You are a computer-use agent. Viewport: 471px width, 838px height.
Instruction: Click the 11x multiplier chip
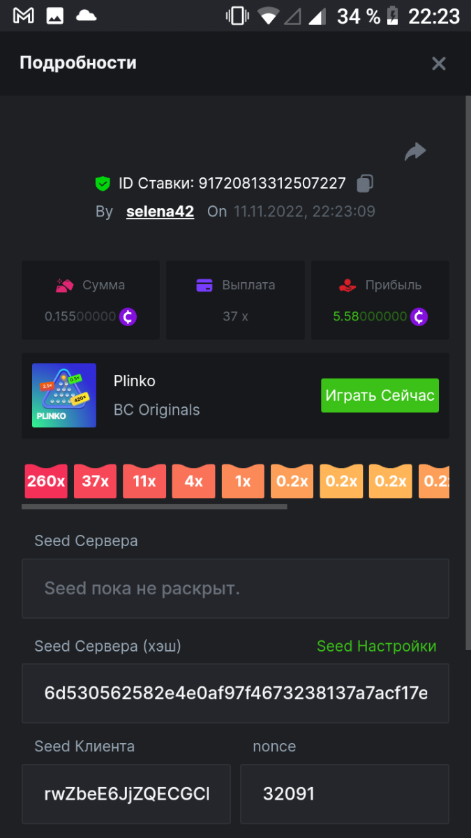coord(144,481)
